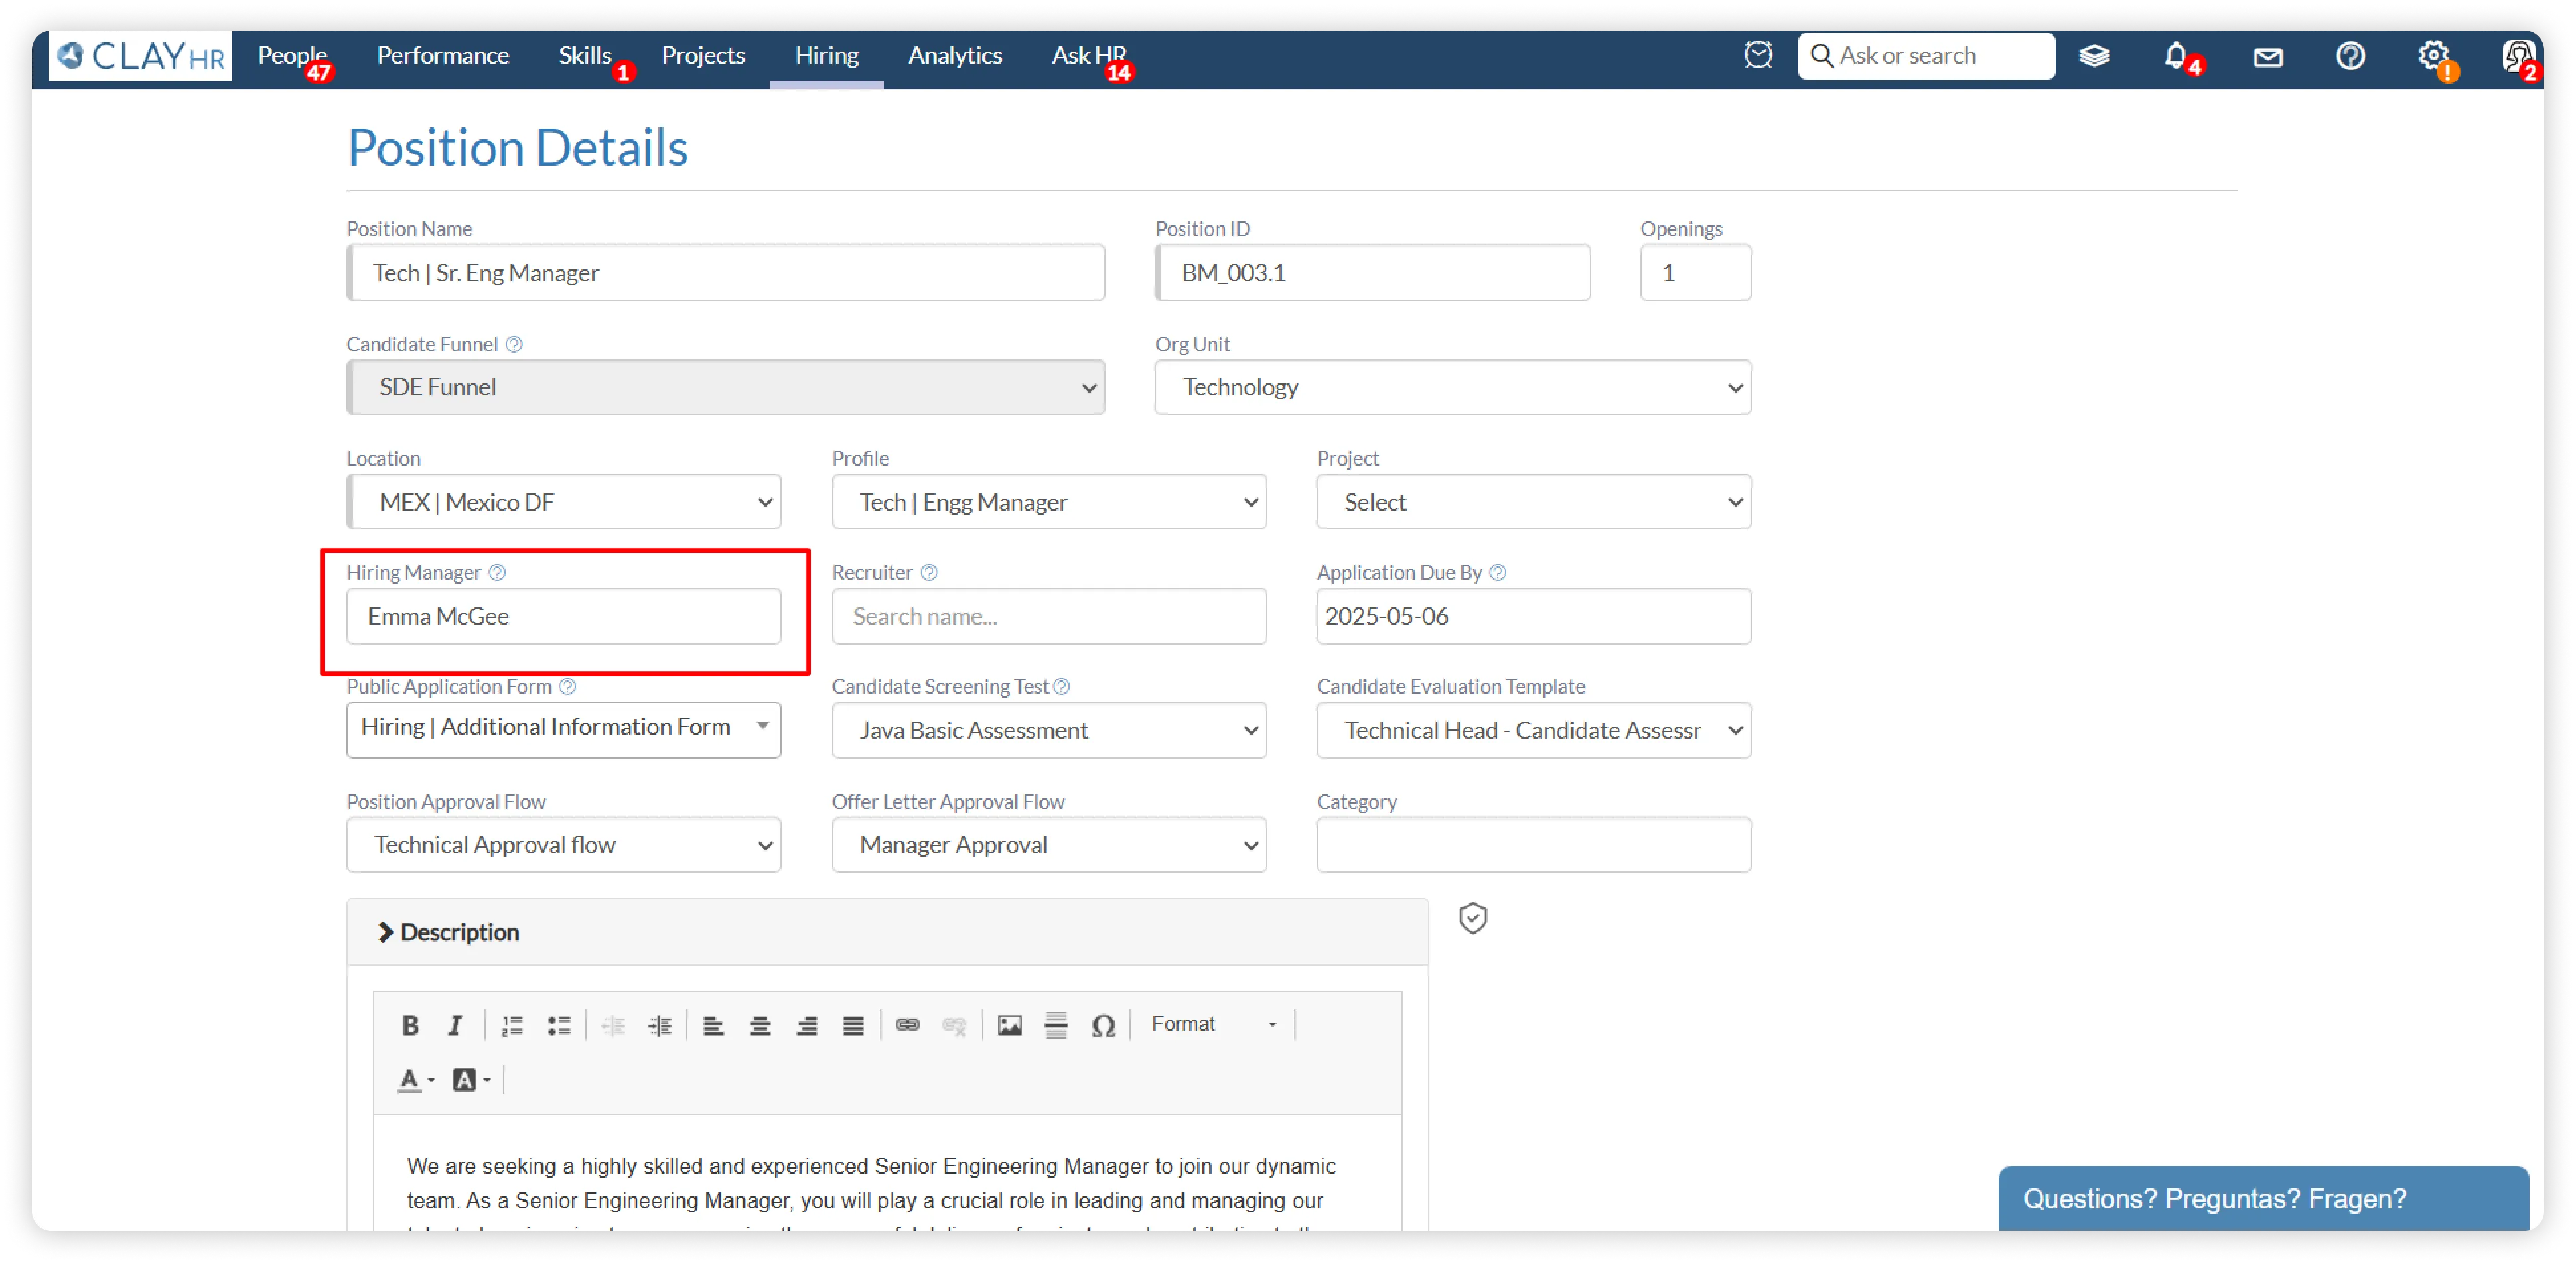Open the Org Unit dropdown
The width and height of the screenshot is (2576, 1264).
click(1452, 388)
